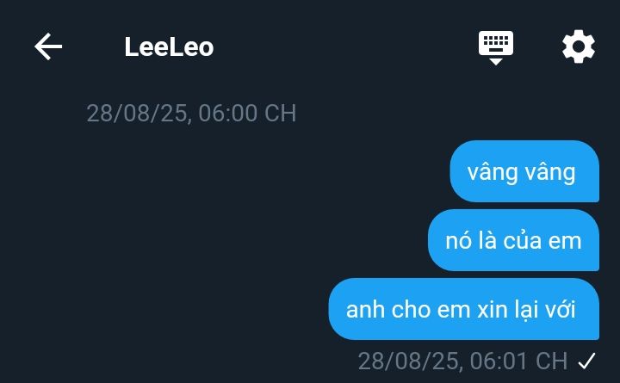This screenshot has height=383, width=620.
Task: Tap the word "xin" in last message
Action: click(493, 310)
